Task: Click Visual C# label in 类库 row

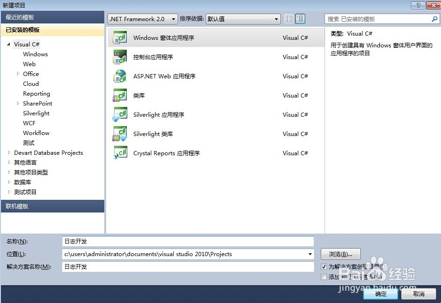Action: pyautogui.click(x=295, y=96)
